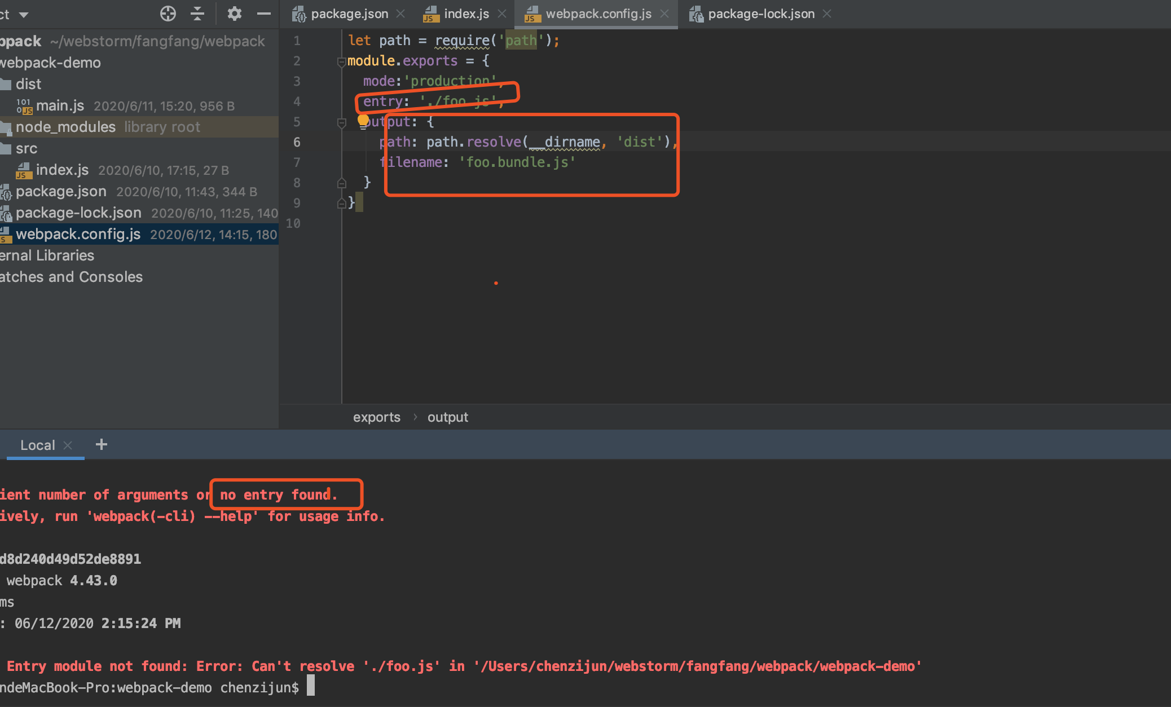Switch to the package.json tab
The height and width of the screenshot is (707, 1171).
[x=349, y=14]
